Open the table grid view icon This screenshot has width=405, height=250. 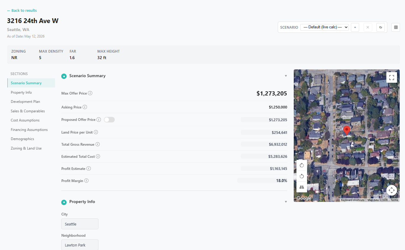pos(396,27)
